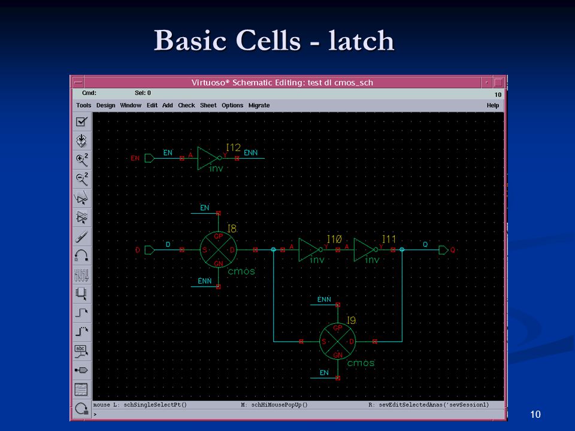The width and height of the screenshot is (575, 431).
Task: Select the wide Wire drawing tool
Action: coord(81,332)
